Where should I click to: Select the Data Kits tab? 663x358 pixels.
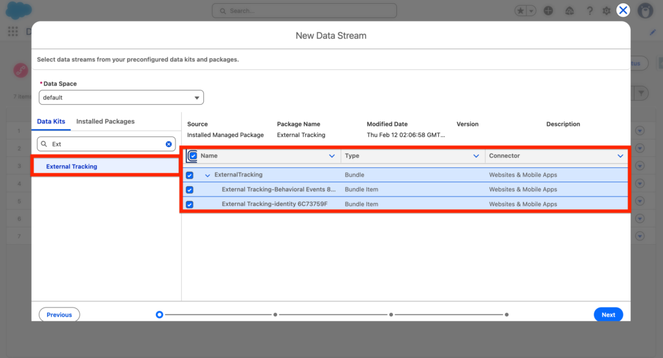[51, 121]
